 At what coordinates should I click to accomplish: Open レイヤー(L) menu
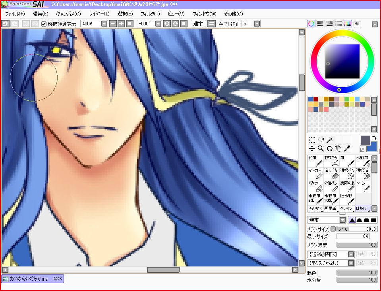pyautogui.click(x=99, y=14)
